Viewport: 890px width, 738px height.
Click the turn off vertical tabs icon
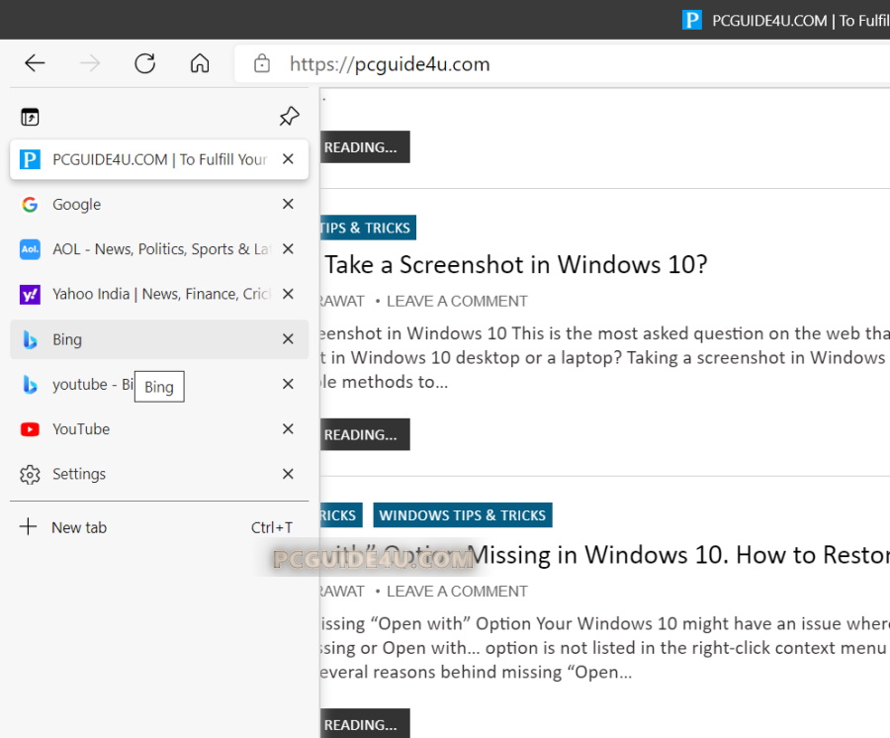point(30,117)
